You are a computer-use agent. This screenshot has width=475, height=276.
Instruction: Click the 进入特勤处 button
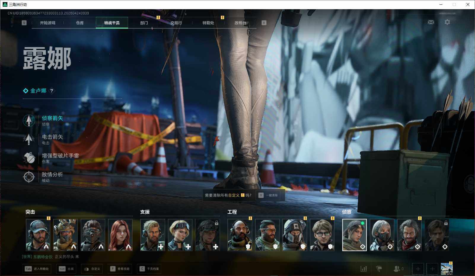coord(37,269)
